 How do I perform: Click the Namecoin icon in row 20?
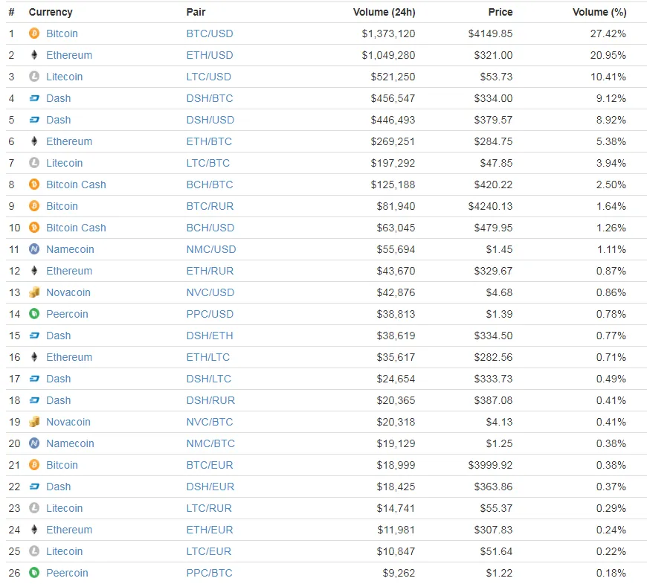coord(34,443)
